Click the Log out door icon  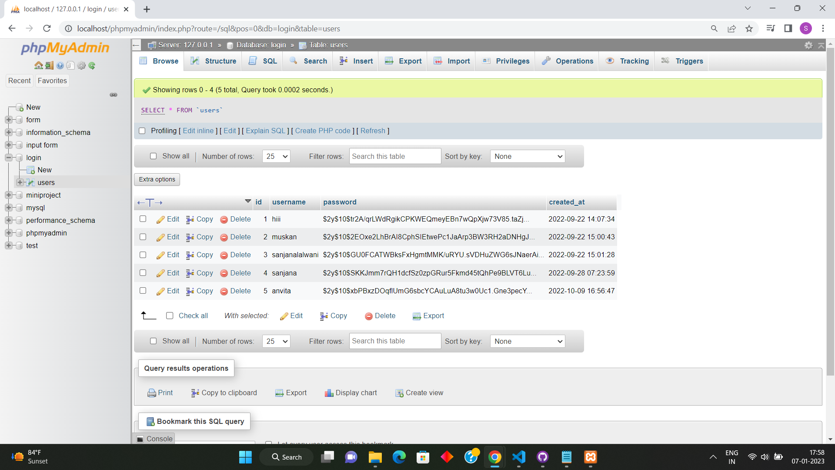pos(49,66)
